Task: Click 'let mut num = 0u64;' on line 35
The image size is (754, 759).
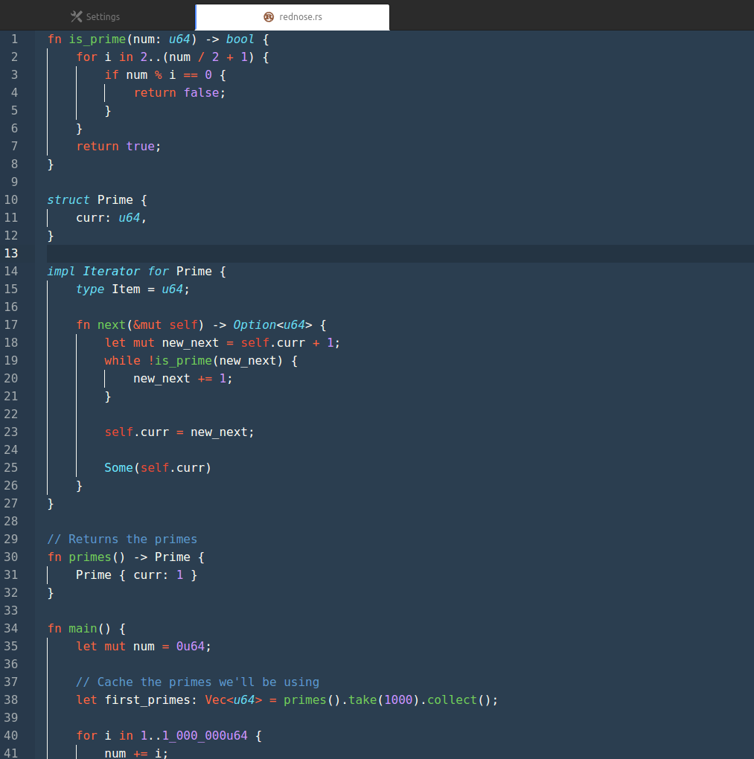Action: point(144,647)
